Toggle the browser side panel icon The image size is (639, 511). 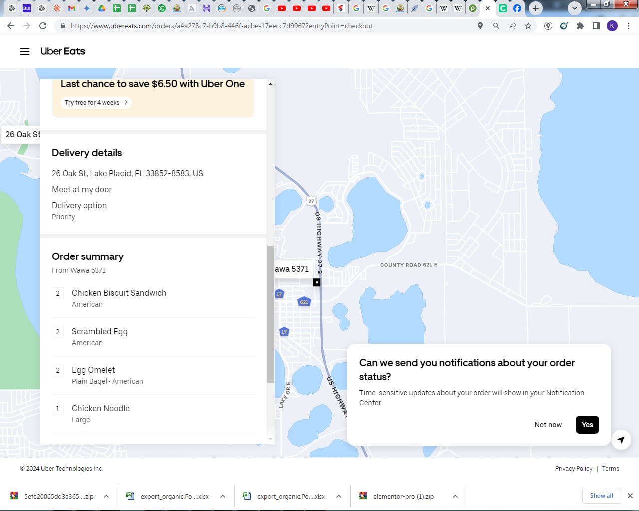click(596, 26)
